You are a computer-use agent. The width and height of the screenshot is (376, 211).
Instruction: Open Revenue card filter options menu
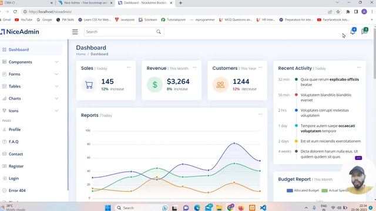coord(194,67)
